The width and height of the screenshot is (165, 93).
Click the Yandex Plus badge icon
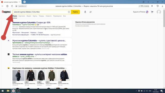click(147, 12)
